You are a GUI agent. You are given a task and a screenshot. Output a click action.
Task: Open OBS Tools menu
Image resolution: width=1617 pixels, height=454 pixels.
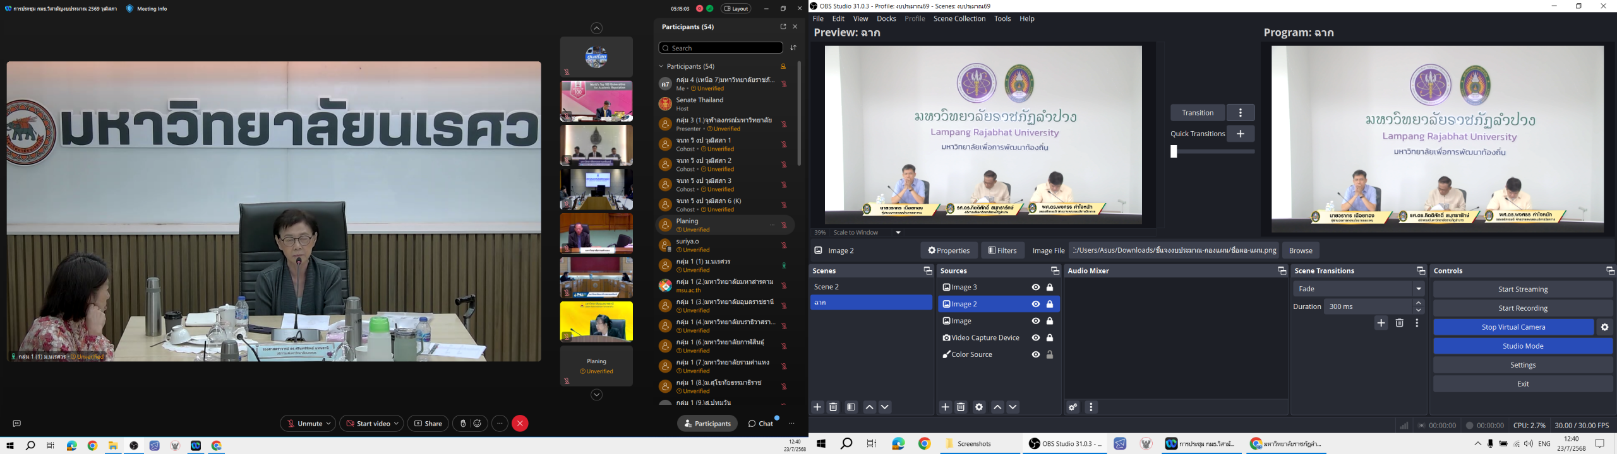coord(1002,19)
